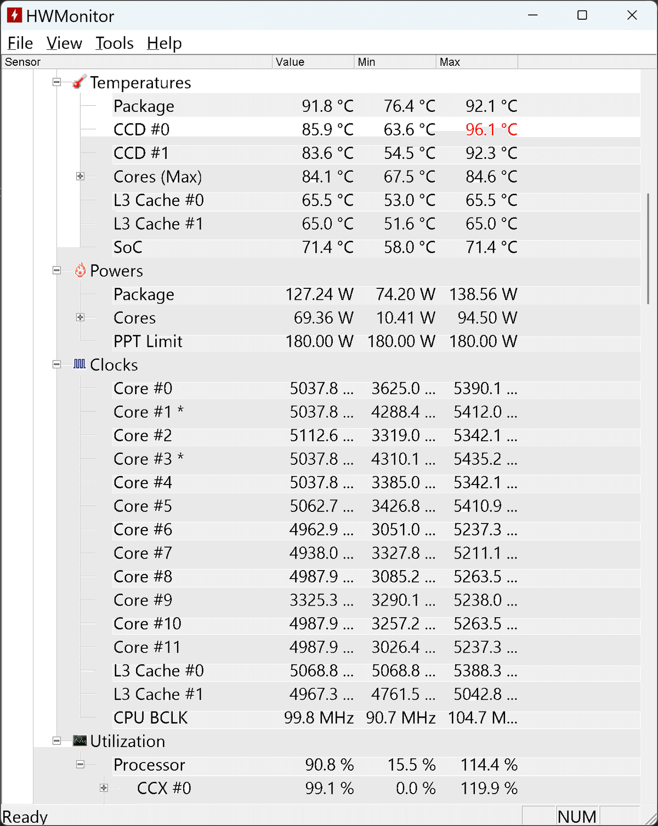Maximize the HWMonitor window
The image size is (658, 826).
[x=582, y=15]
